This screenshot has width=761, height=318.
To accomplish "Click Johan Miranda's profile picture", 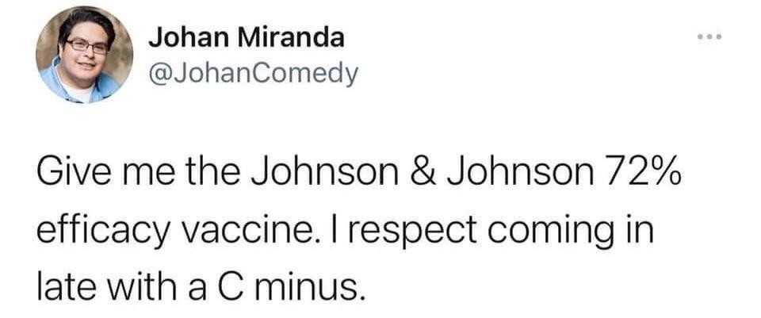I will [82, 55].
